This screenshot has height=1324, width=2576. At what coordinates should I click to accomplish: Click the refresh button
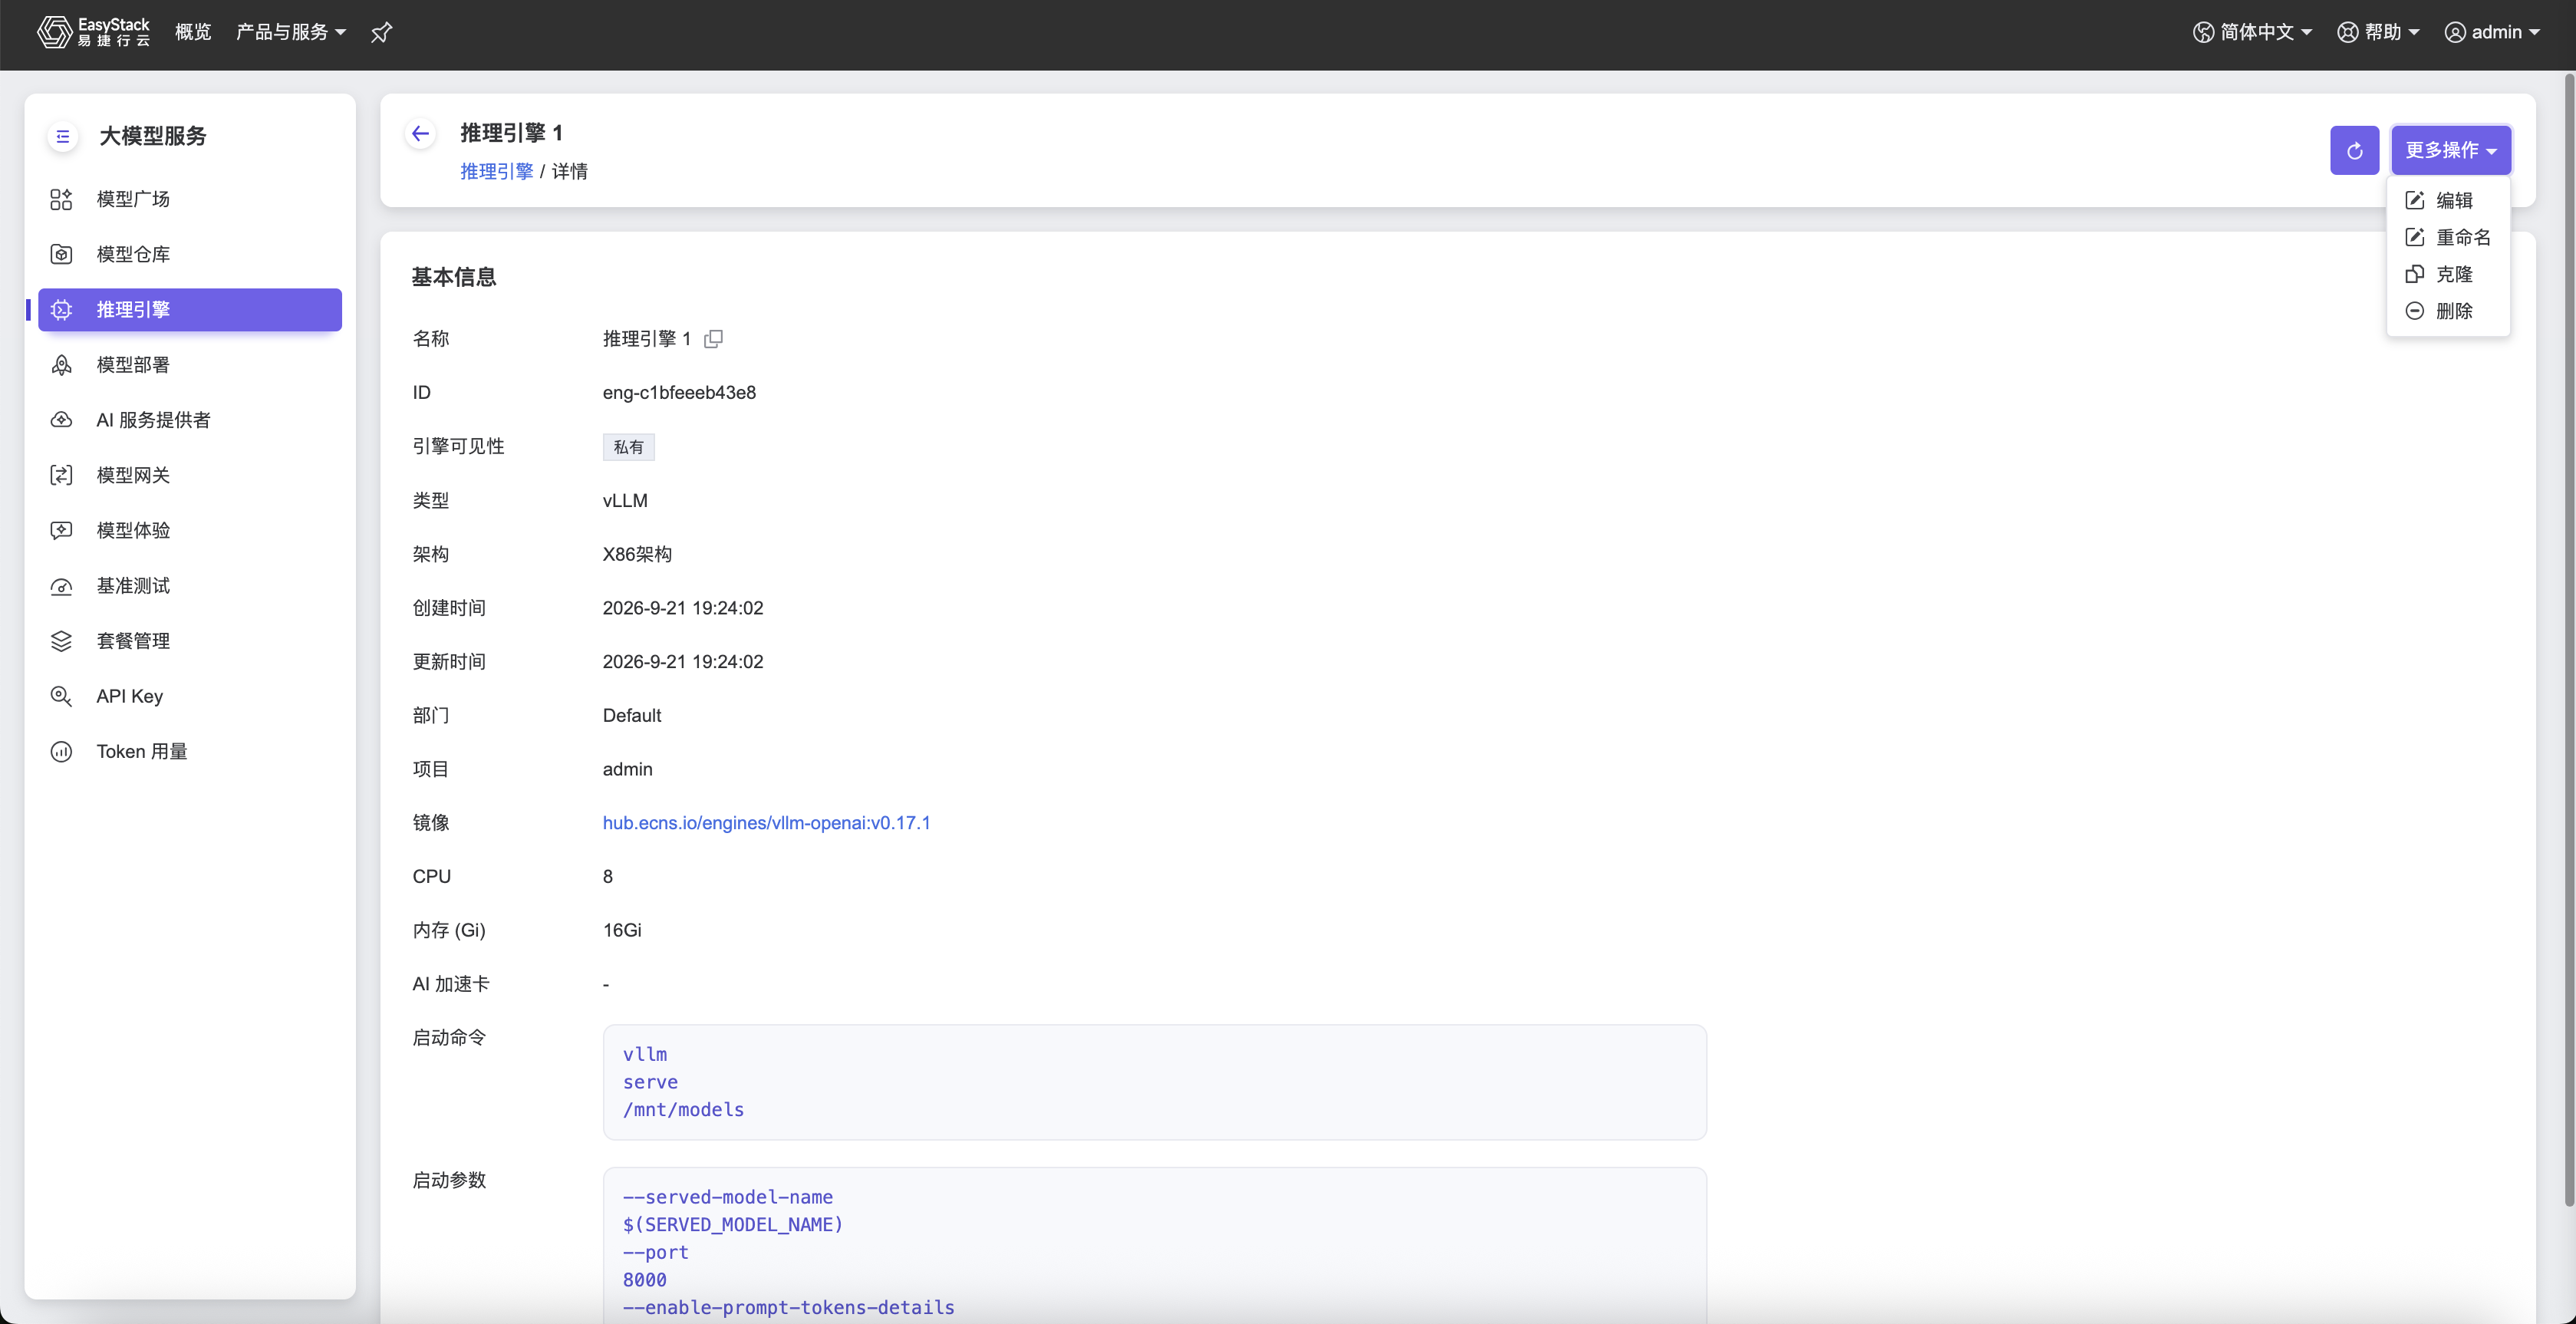pos(2354,150)
